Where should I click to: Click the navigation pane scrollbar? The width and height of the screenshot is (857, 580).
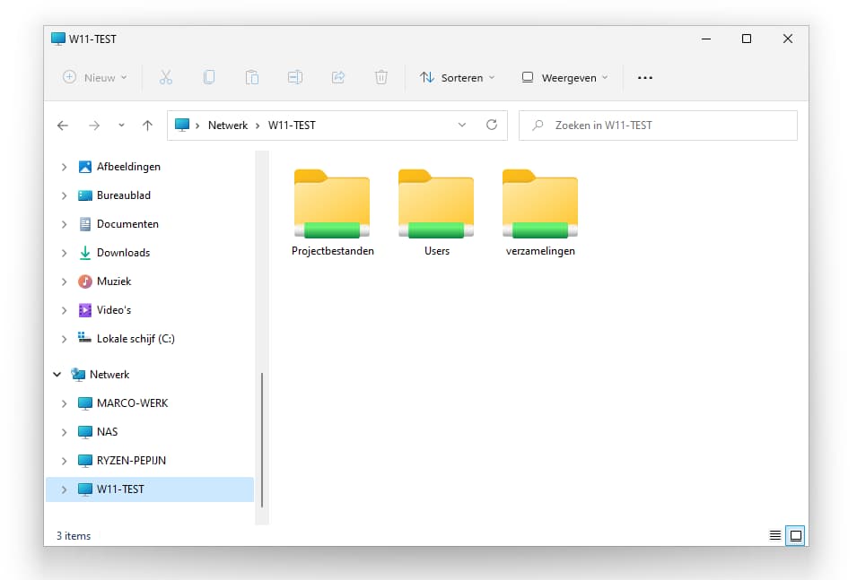(262, 440)
